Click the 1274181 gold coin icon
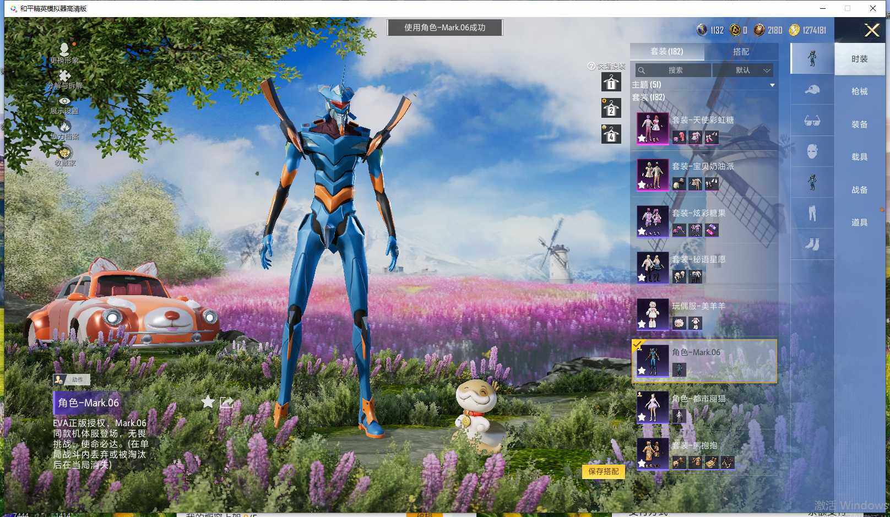This screenshot has height=517, width=890. (x=794, y=30)
